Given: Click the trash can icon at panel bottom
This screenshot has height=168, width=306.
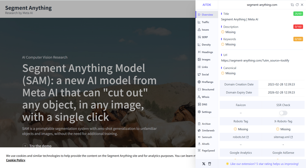Looking at the screenshot, I should (210, 164).
